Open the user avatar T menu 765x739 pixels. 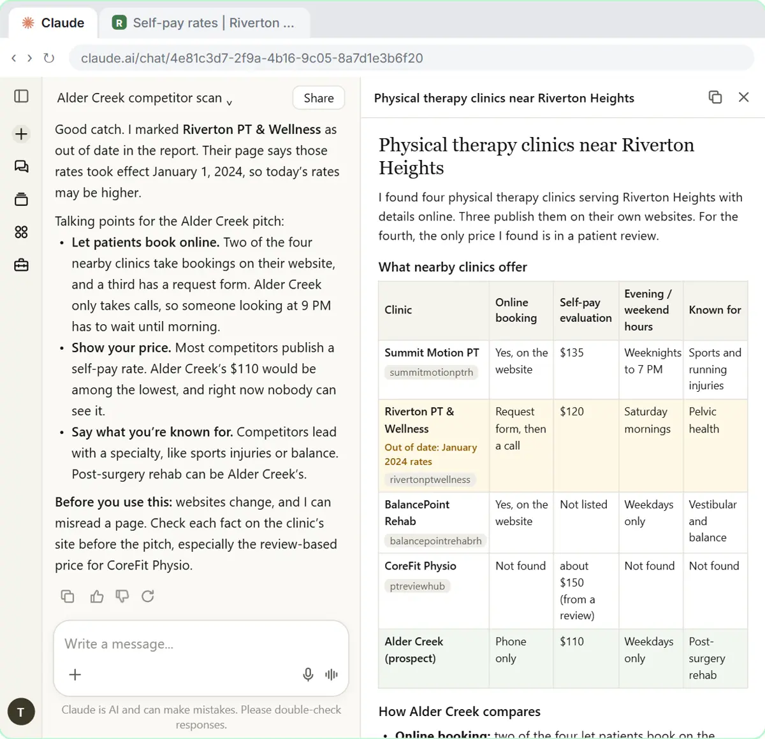21,712
